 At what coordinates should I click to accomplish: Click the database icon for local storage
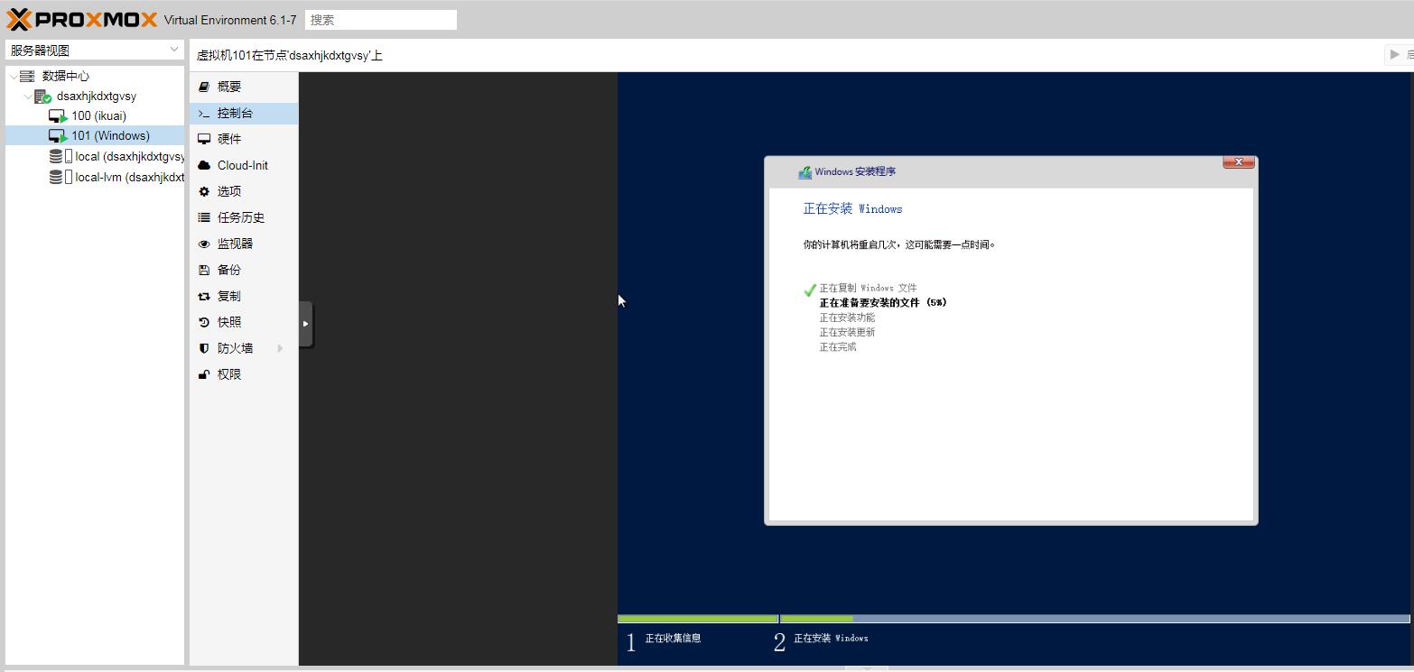(x=56, y=156)
